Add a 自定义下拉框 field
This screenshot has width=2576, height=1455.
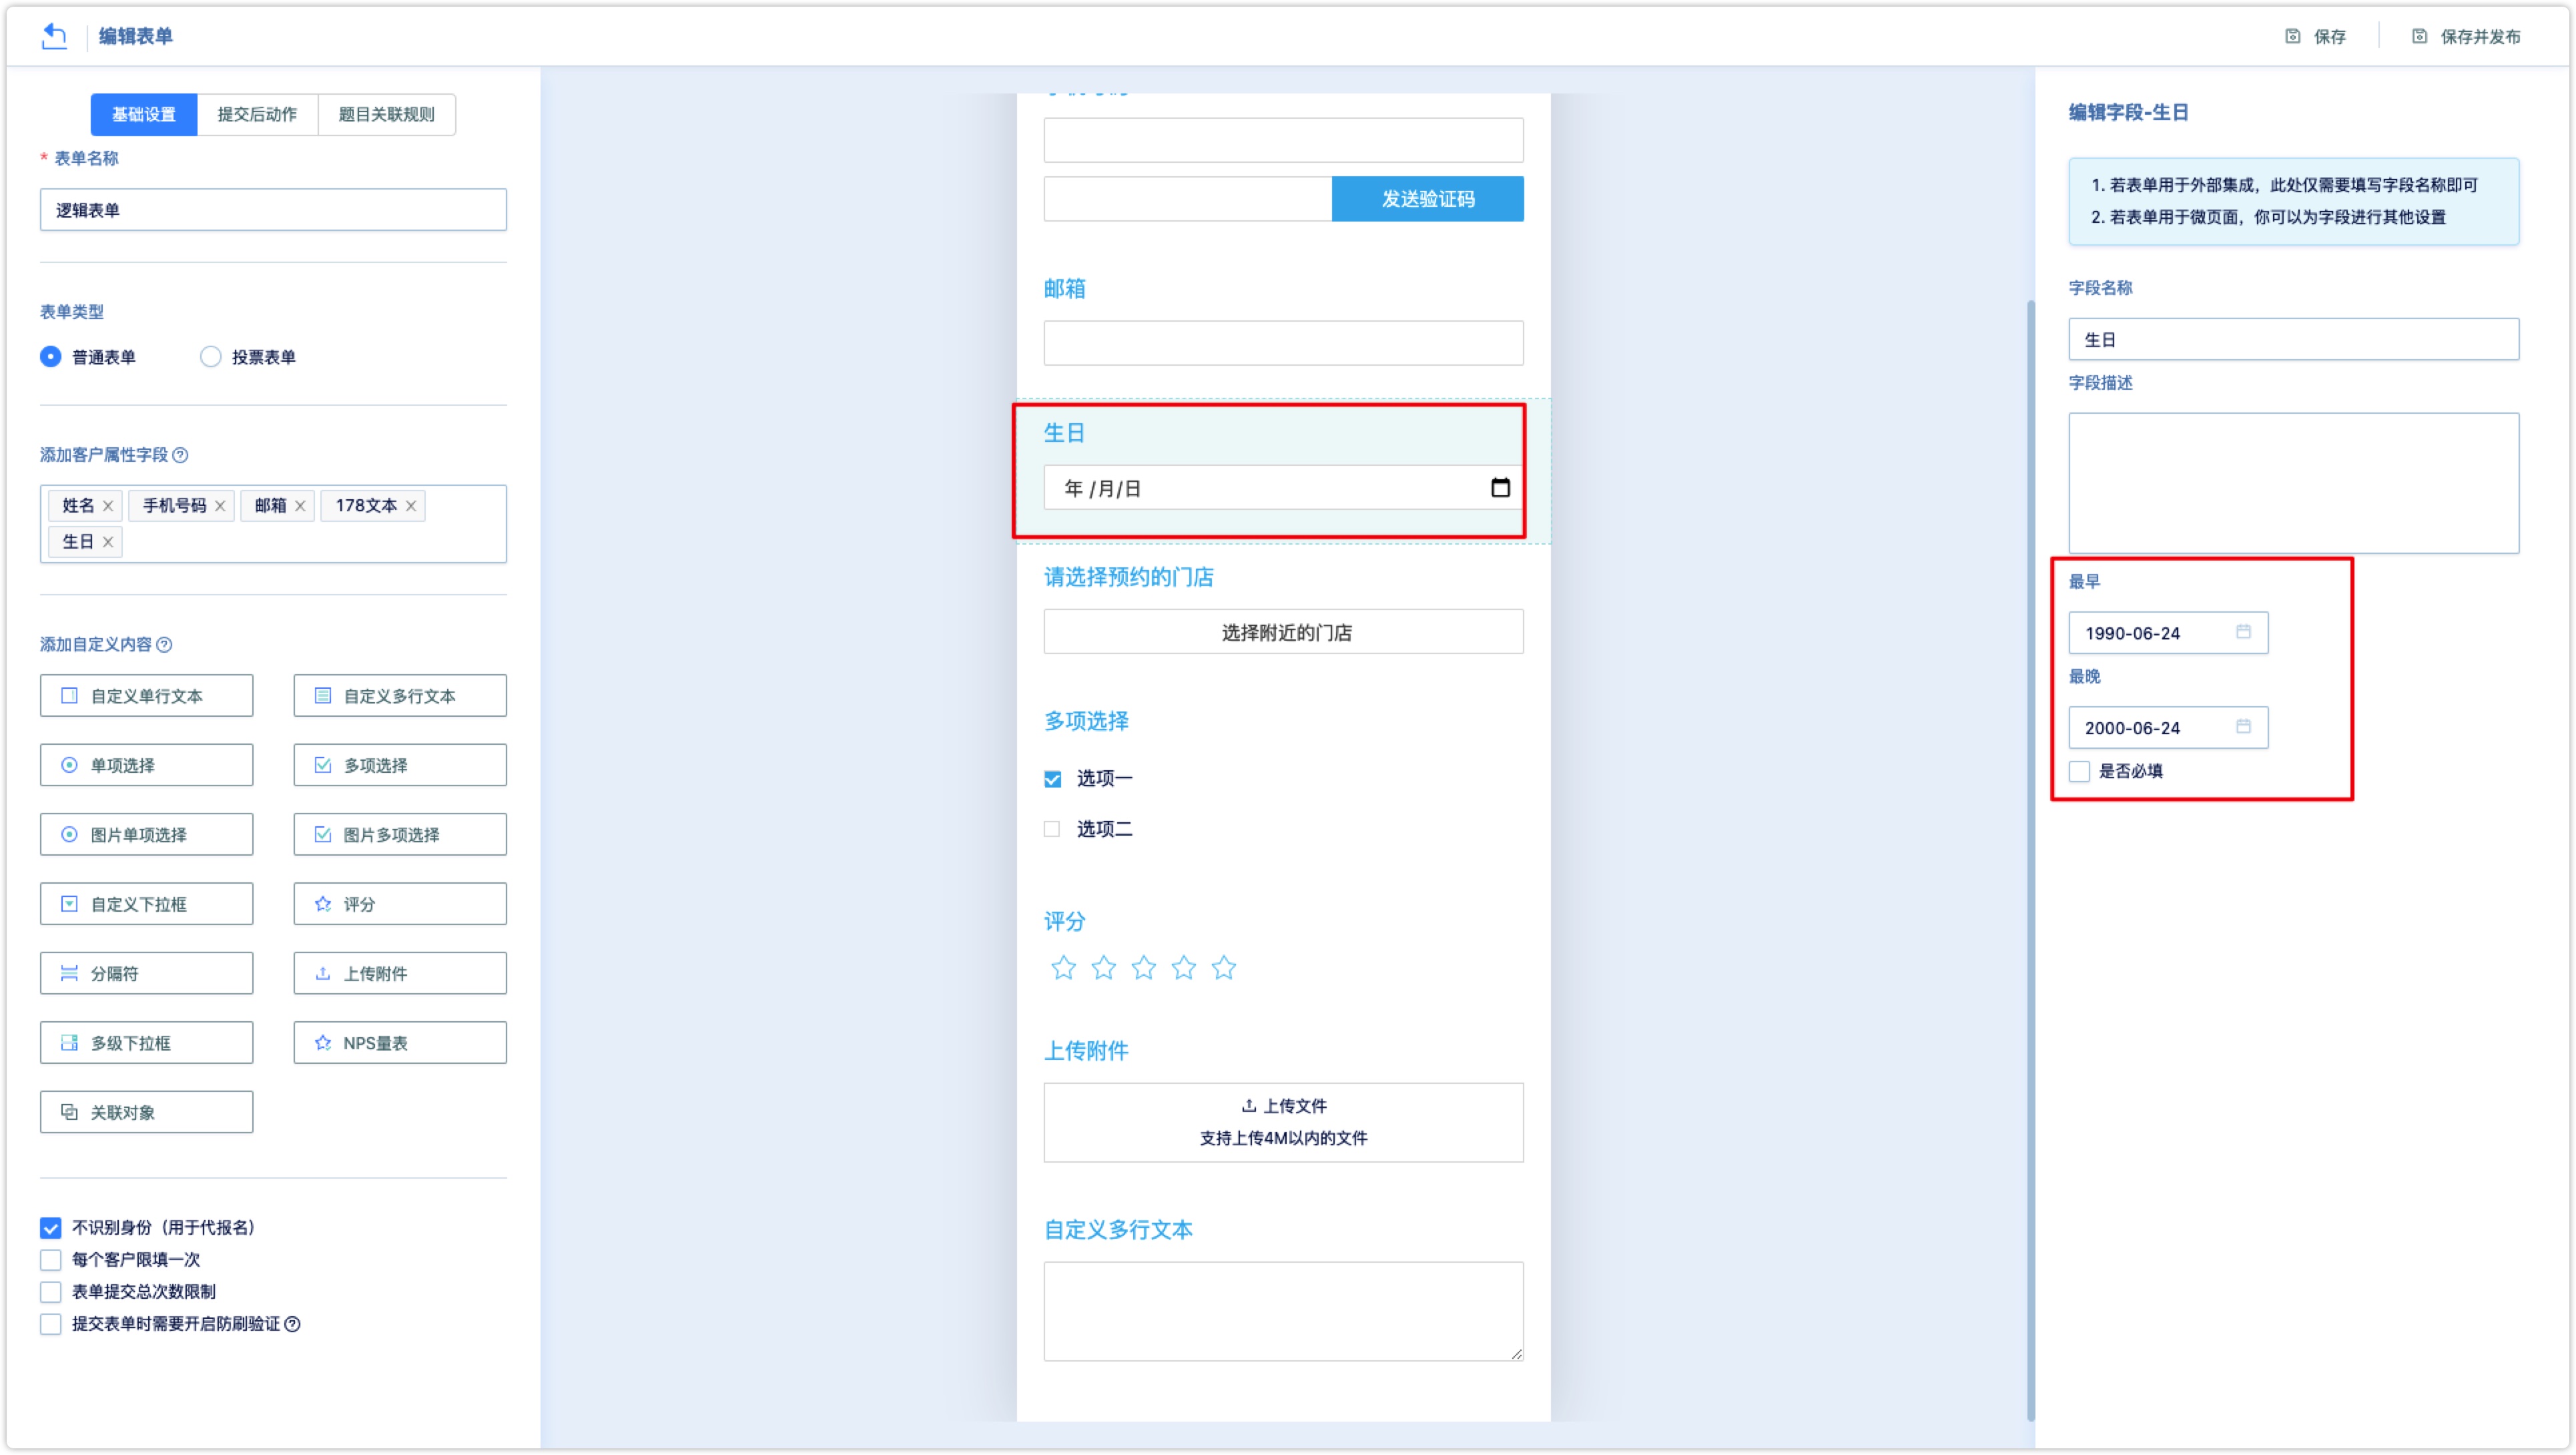[x=147, y=904]
